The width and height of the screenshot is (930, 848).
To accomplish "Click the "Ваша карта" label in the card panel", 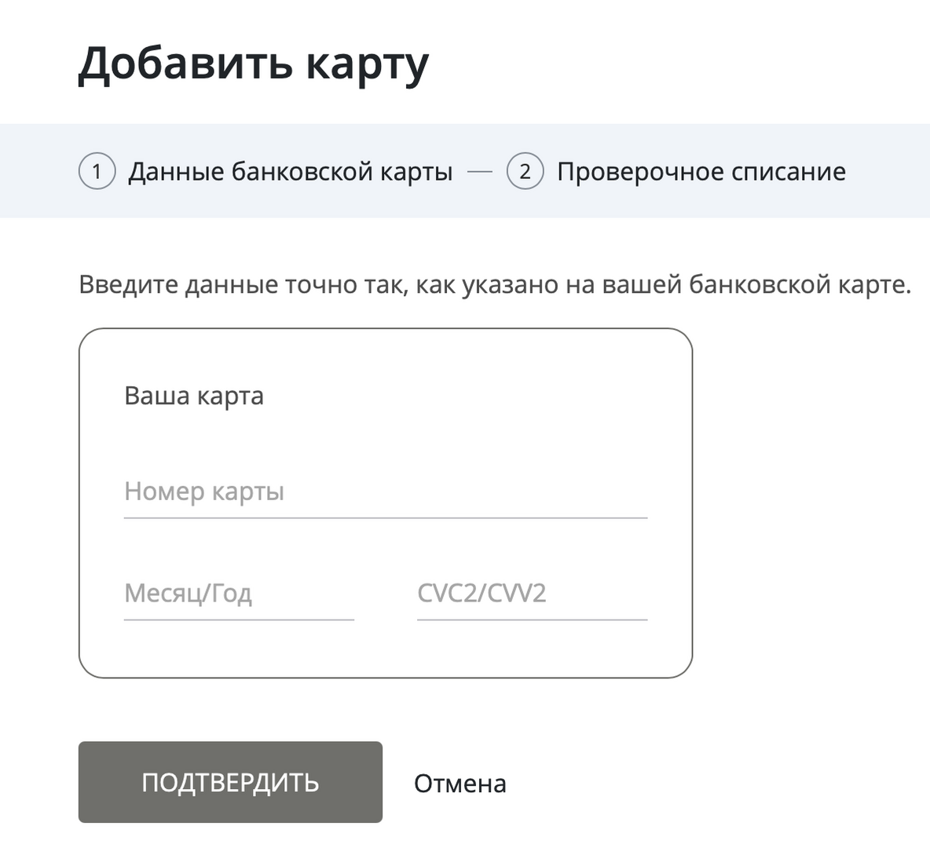I will (193, 396).
